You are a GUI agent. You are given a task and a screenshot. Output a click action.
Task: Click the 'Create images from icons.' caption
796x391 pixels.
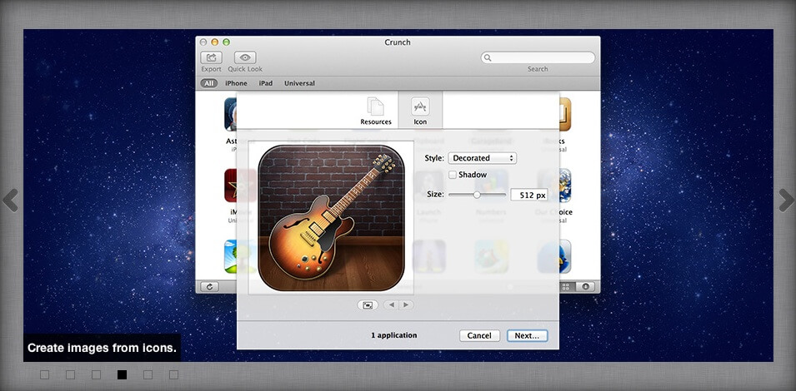[x=102, y=348]
